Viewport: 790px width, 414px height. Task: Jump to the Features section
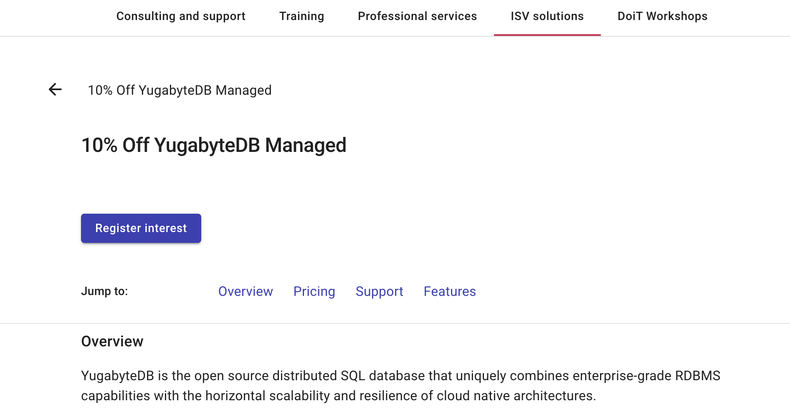(450, 291)
